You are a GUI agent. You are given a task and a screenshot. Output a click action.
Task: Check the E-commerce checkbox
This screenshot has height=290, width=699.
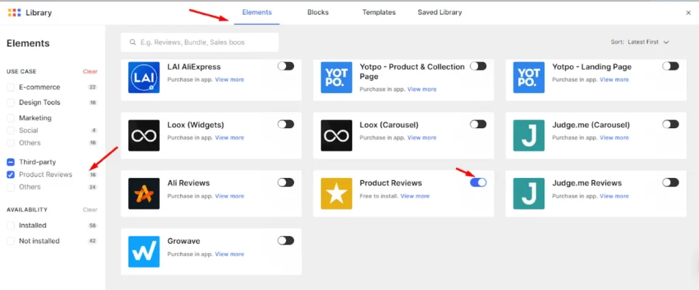click(11, 87)
